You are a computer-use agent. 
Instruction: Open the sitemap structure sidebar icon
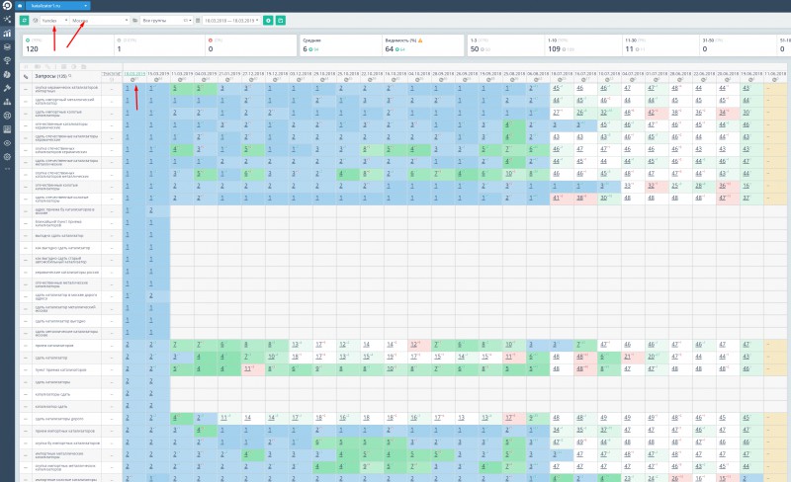(7, 102)
